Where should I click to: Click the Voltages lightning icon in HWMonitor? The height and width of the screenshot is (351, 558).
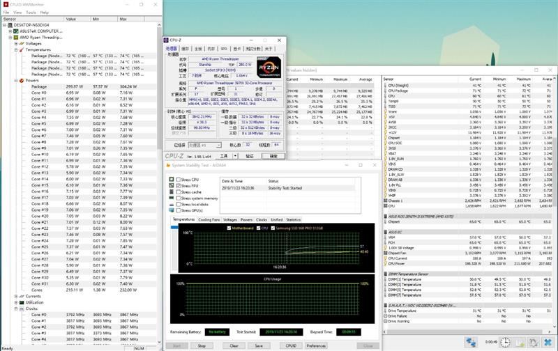(x=22, y=43)
